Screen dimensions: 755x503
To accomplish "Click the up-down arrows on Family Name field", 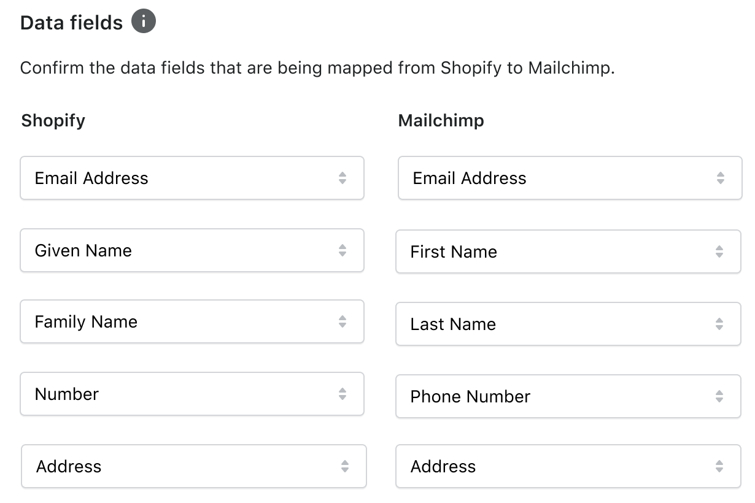I will 344,321.
